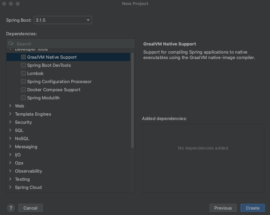Select the Security tree label
Viewport: 270px width, 215px height.
[x=23, y=122]
